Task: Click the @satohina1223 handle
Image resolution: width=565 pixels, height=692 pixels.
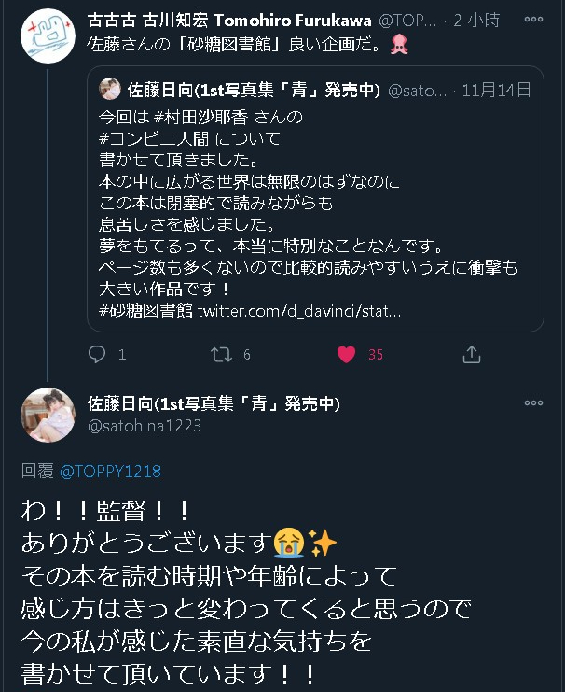Action: pos(144,425)
